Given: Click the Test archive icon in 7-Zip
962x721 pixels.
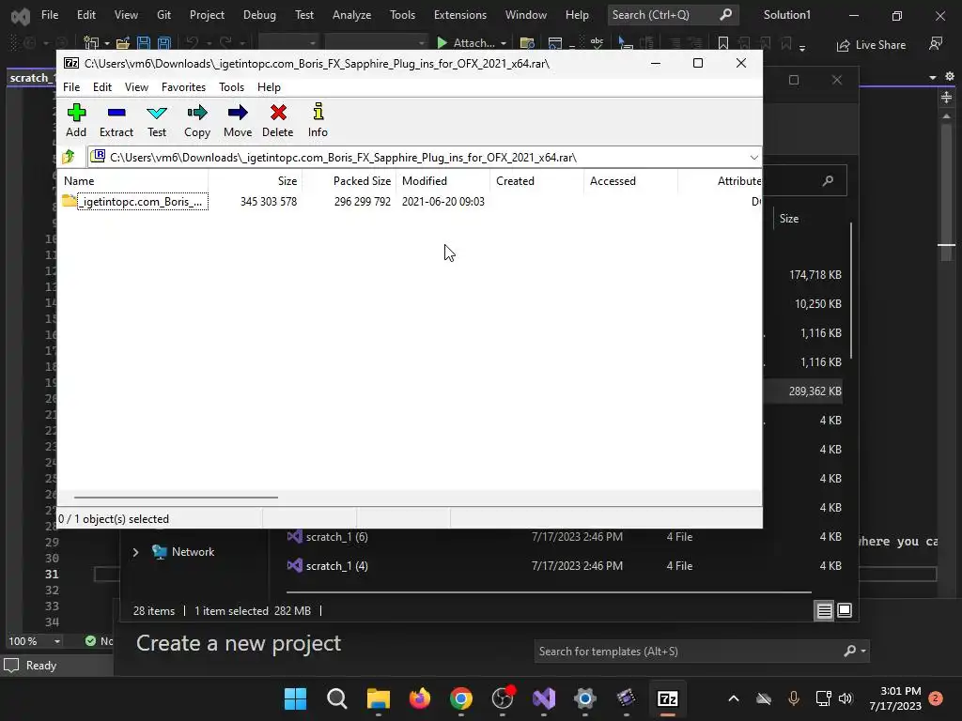Looking at the screenshot, I should point(157,120).
